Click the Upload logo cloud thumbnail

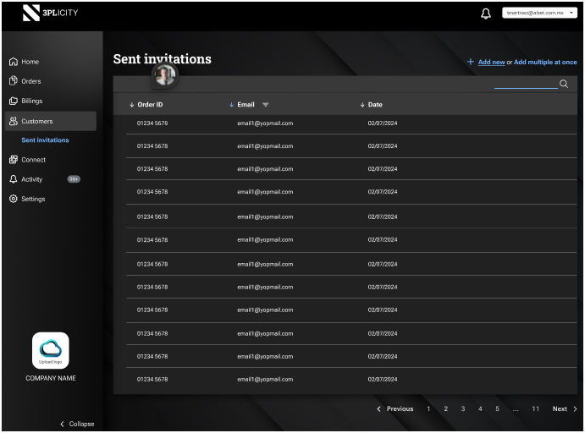(x=50, y=351)
